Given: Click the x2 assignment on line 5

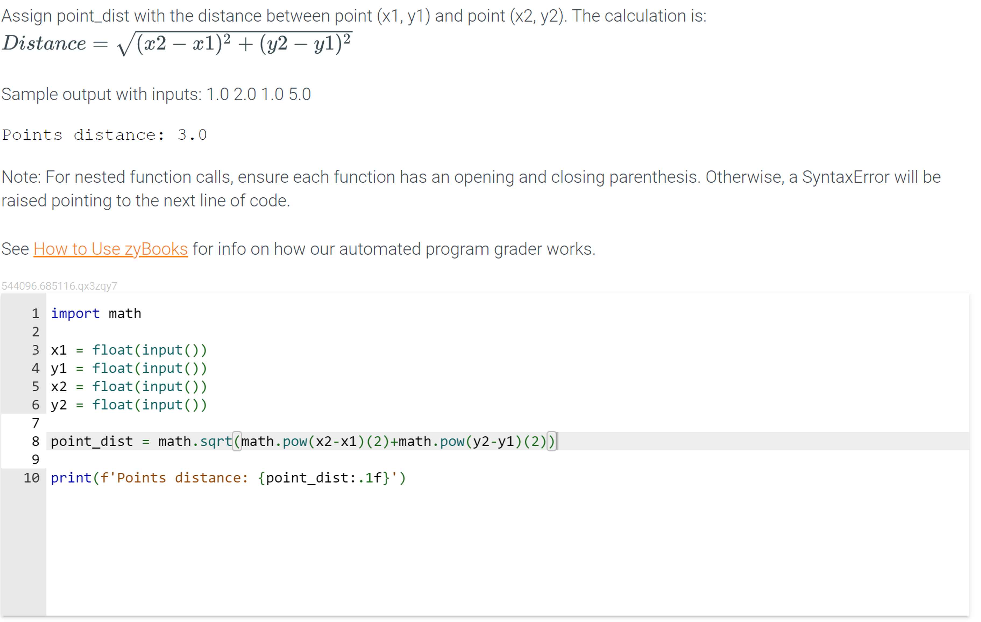Looking at the screenshot, I should pos(128,386).
